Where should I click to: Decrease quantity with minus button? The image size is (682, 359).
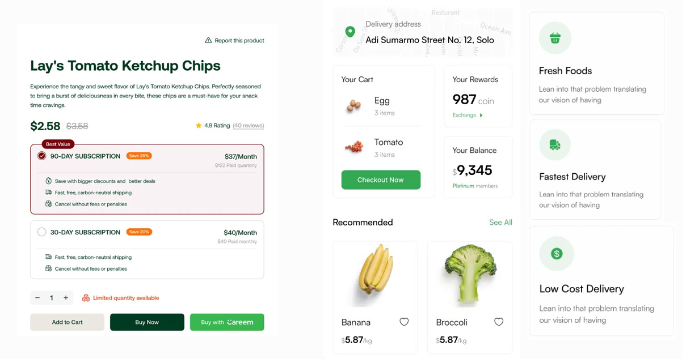pos(37,298)
